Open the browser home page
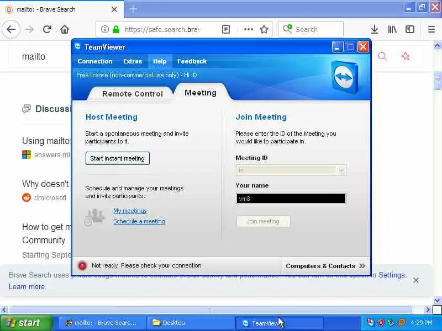Viewport: 442px width, 331px height. tap(65, 29)
